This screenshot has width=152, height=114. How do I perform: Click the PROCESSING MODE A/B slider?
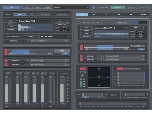[x=135, y=94]
